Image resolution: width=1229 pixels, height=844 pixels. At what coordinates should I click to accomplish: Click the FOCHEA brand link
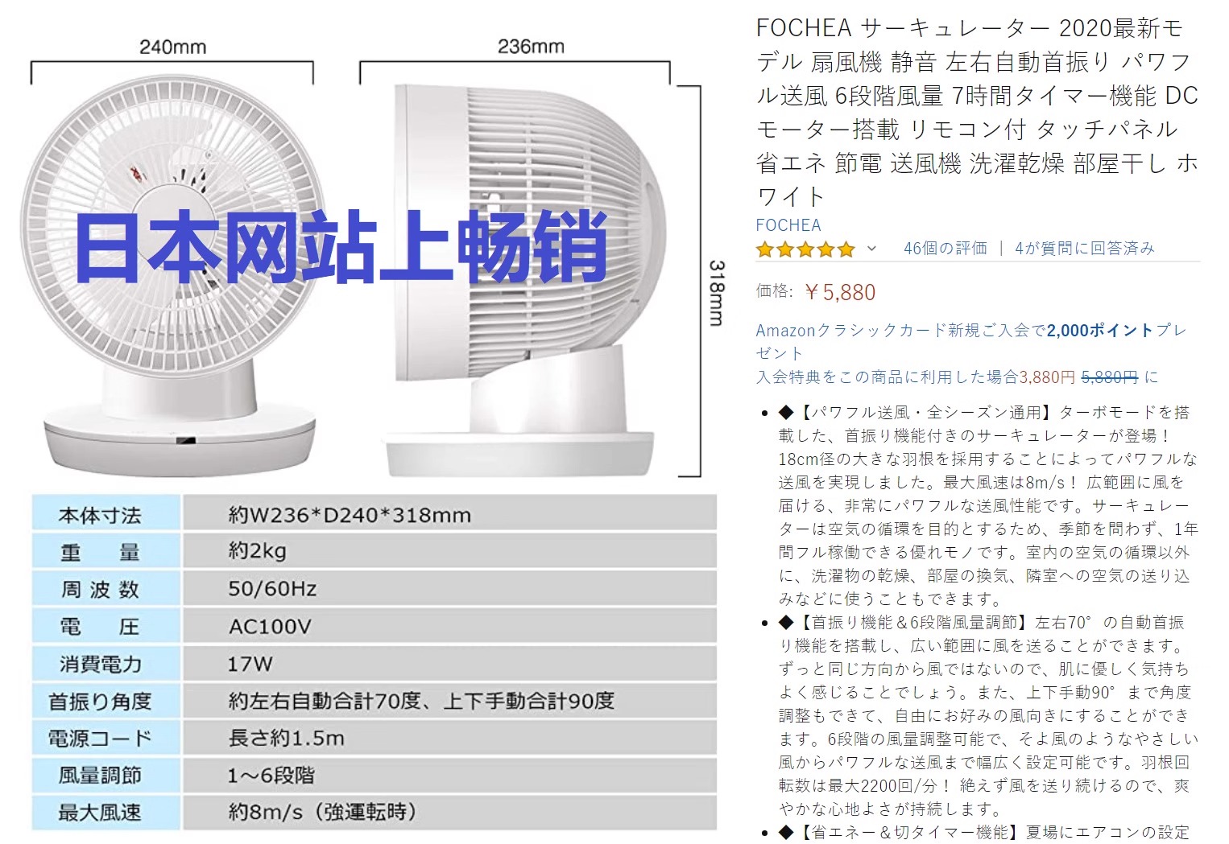(x=788, y=225)
